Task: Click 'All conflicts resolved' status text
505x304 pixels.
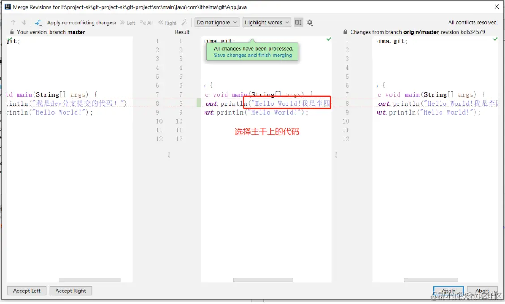Action: coord(472,22)
